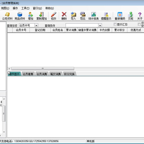Click the 优惠方式 column header
This screenshot has height=144, width=144.
coord(136,30)
